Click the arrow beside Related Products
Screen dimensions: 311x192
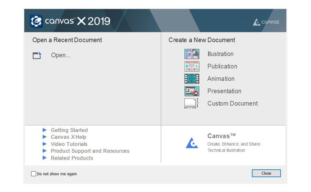coord(44,158)
